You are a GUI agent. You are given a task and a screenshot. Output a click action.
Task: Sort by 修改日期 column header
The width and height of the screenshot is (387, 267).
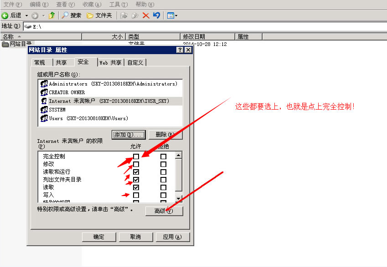207,37
